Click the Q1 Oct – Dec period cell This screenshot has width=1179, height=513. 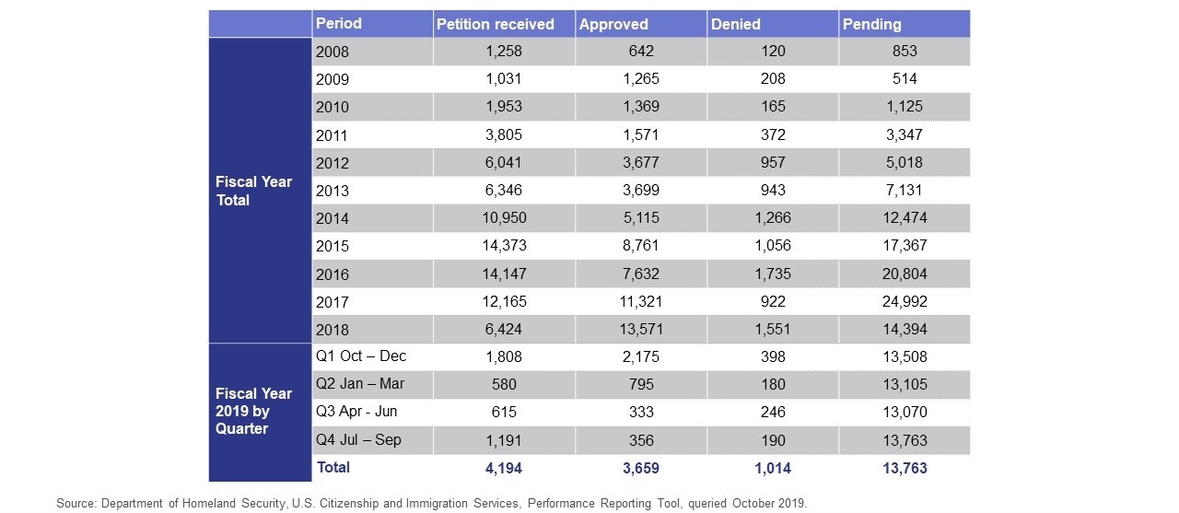click(x=361, y=356)
